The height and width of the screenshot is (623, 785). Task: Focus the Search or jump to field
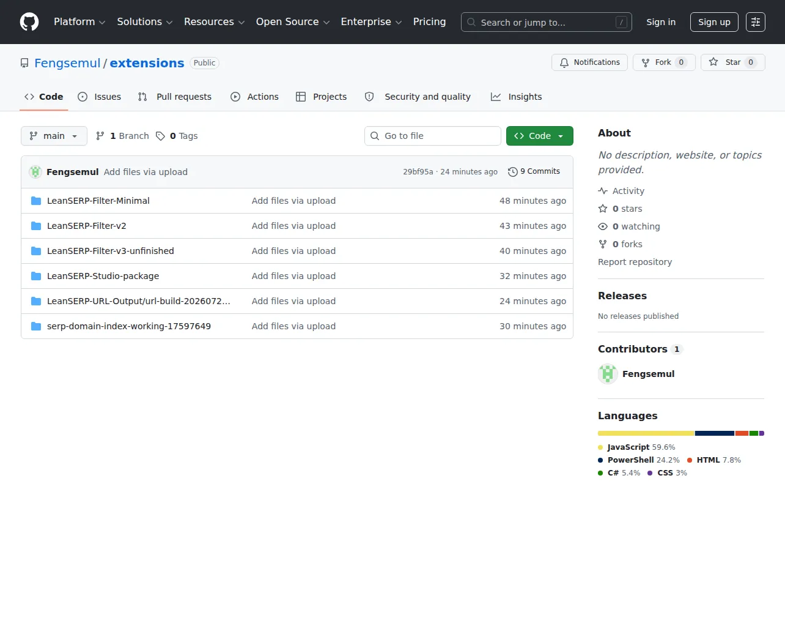(547, 22)
